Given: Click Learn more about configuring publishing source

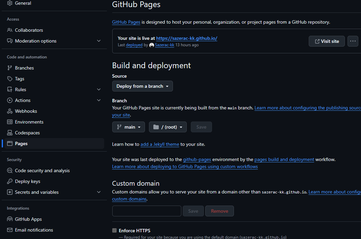Looking at the screenshot, I should (x=308, y=108).
